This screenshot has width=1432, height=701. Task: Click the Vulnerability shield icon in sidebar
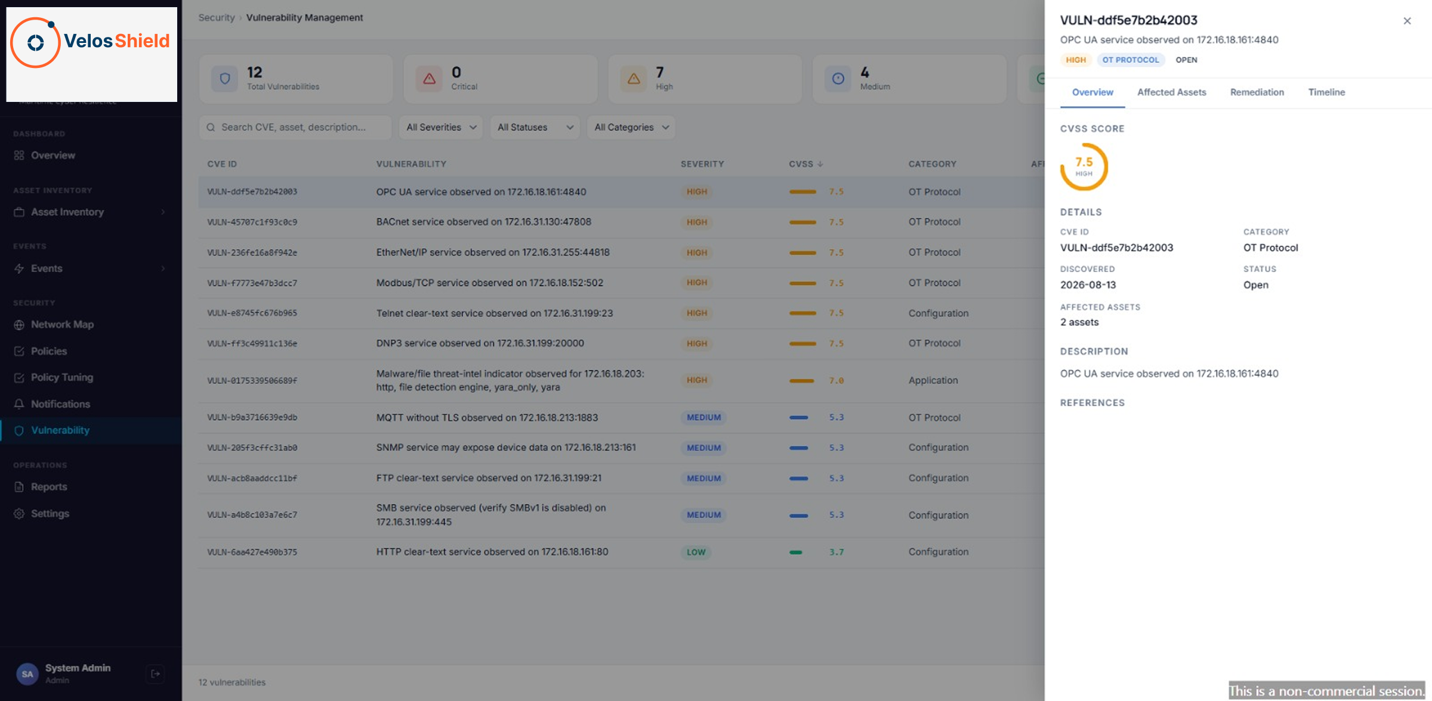click(x=19, y=430)
